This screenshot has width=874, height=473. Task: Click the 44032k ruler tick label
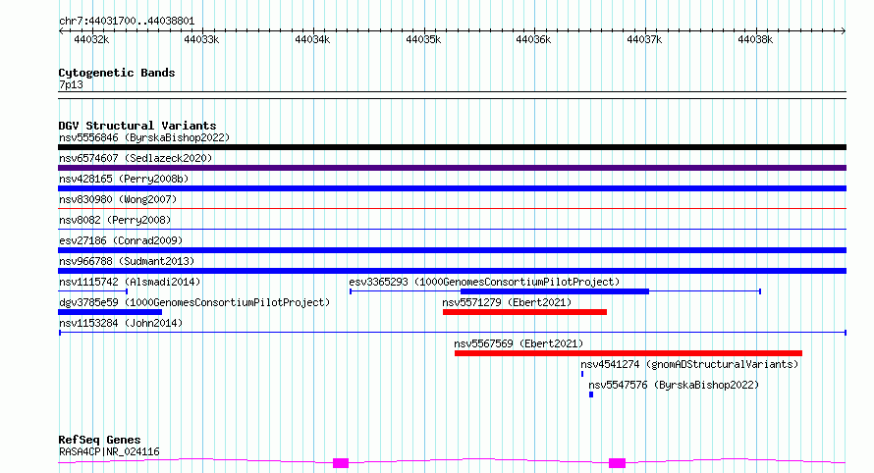(91, 39)
